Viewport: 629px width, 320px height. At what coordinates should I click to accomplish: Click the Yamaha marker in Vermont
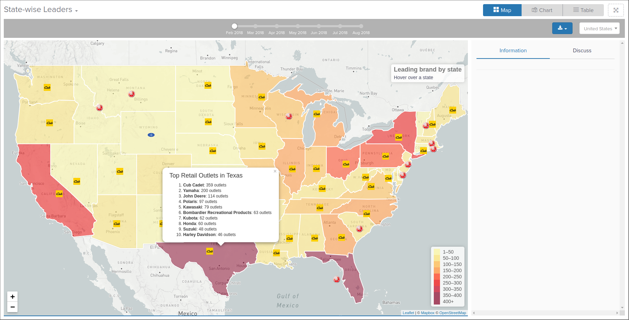coord(426,126)
